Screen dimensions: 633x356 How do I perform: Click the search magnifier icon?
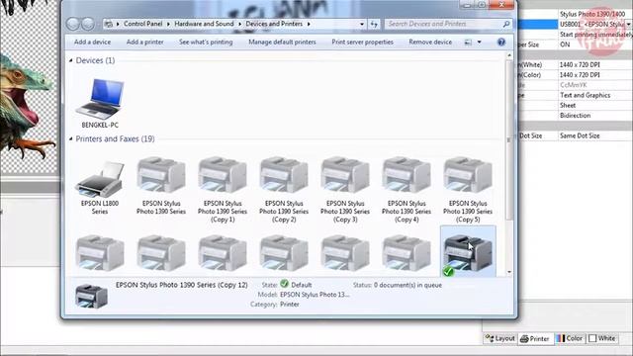506,24
